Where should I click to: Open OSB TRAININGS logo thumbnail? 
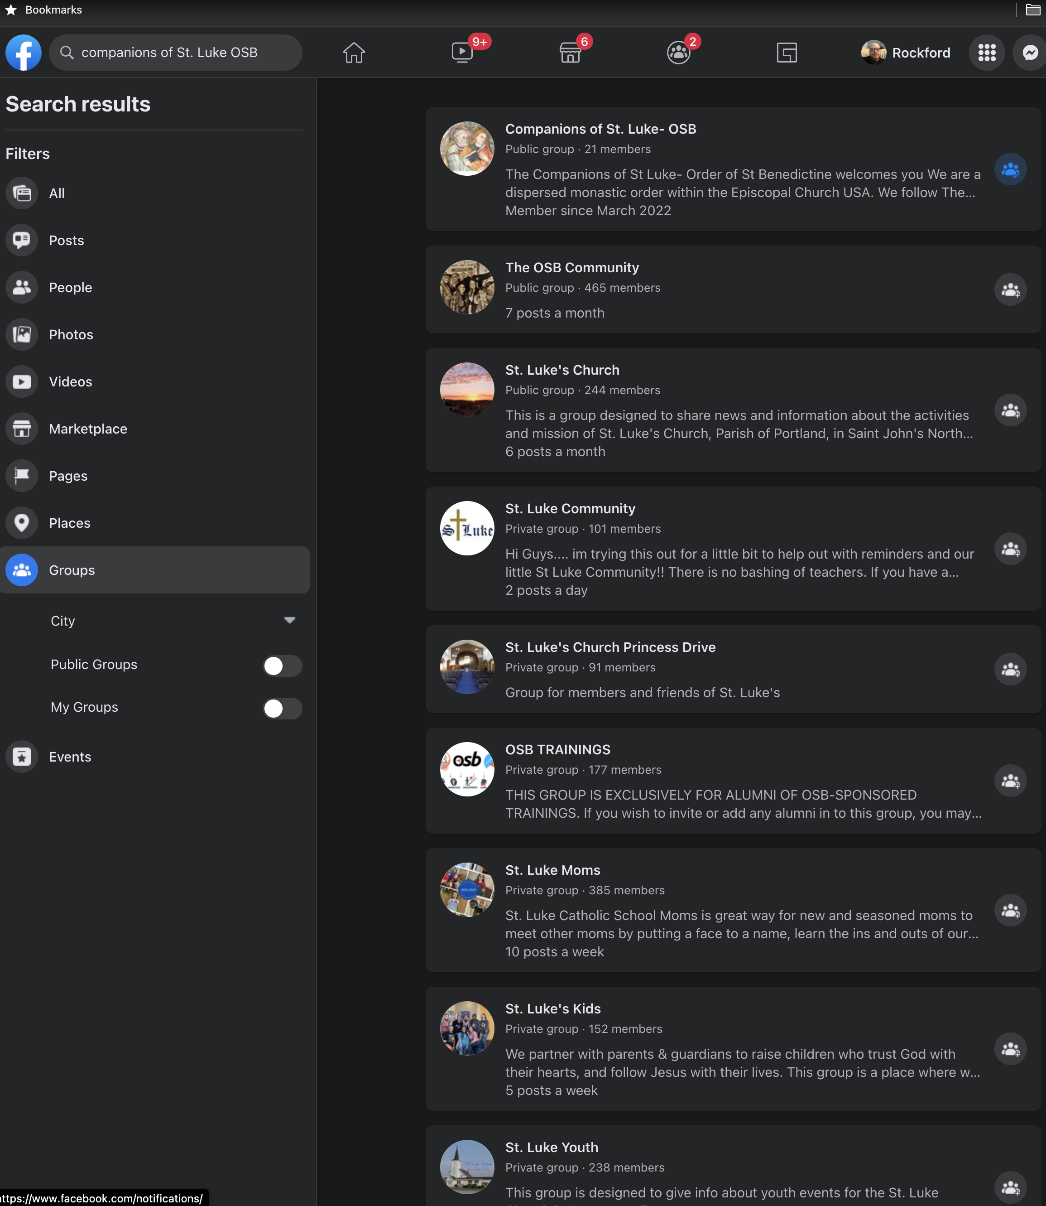coord(467,769)
